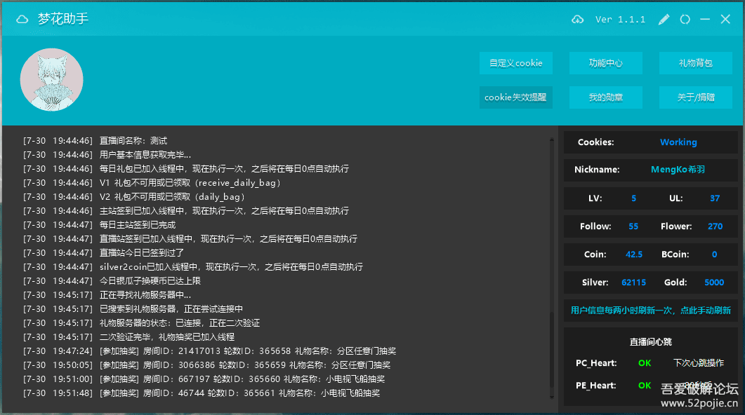Open the 功能中心 panel
Viewport: 745px width, 415px height.
coord(605,63)
